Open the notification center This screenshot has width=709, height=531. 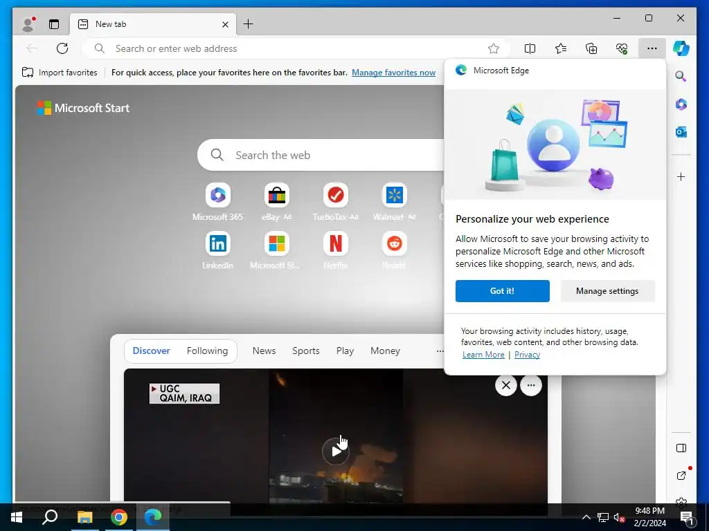click(687, 517)
